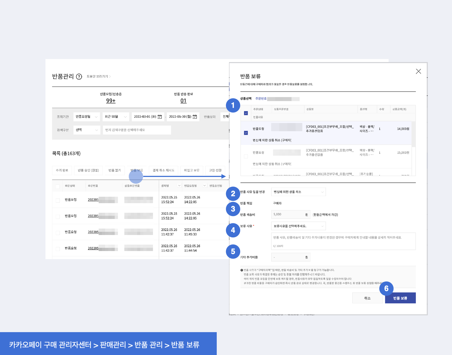
Task: Click the info icon in dialog notice
Action: point(242,270)
